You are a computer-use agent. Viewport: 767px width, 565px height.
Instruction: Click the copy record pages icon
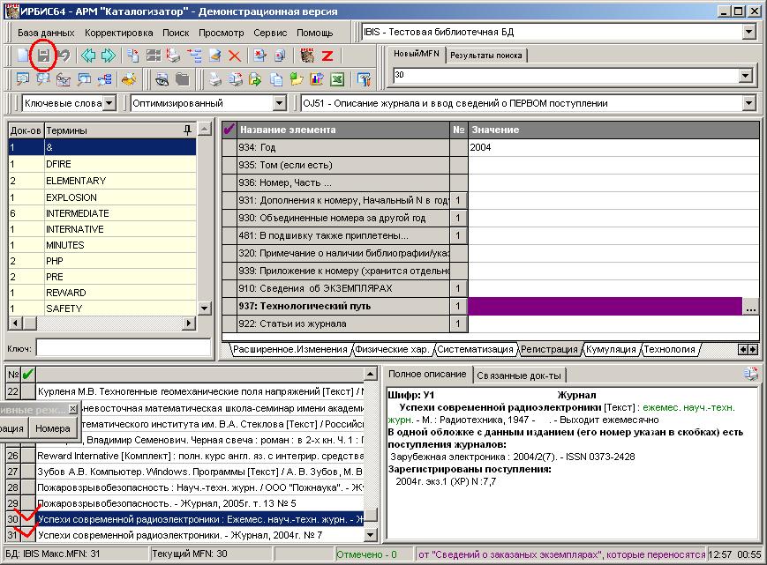pyautogui.click(x=132, y=56)
